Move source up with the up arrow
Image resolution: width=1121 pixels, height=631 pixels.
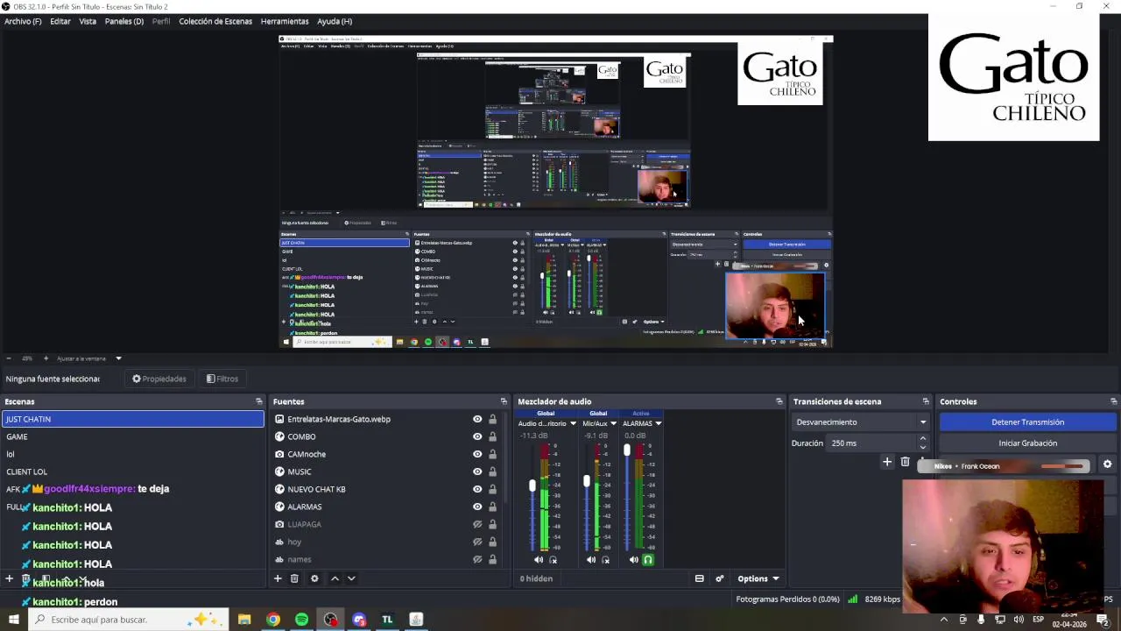335,578
